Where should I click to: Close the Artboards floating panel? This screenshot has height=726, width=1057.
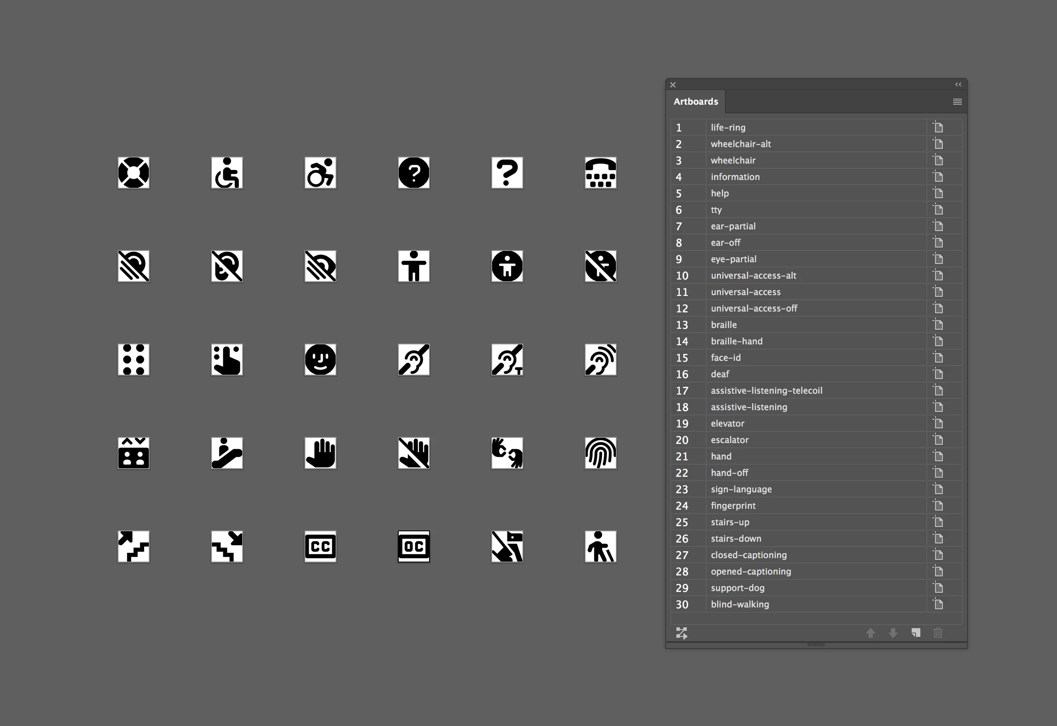pos(673,85)
